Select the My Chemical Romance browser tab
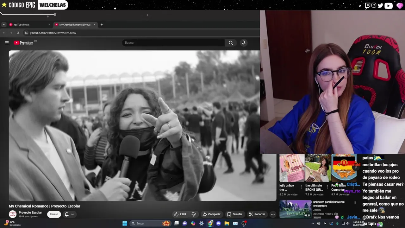This screenshot has height=228, width=405. click(x=75, y=25)
